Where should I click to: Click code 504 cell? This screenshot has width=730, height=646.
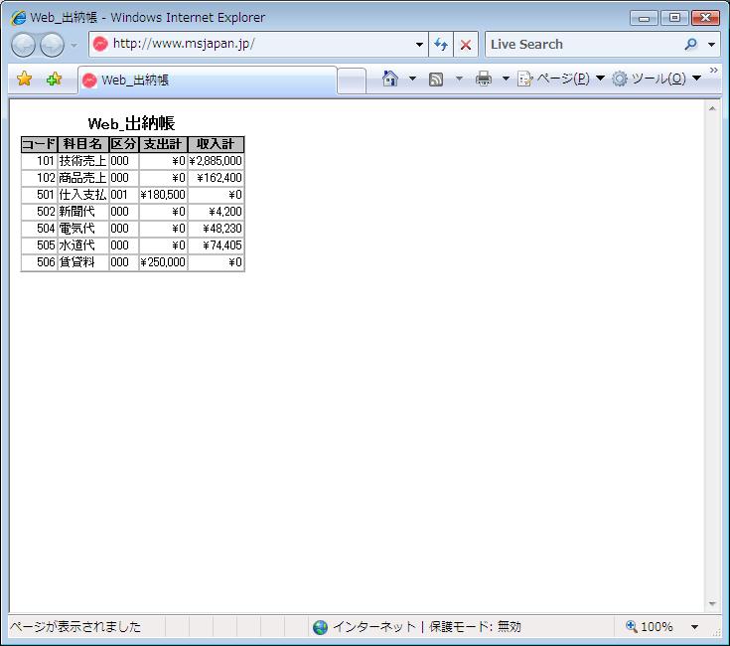click(39, 229)
